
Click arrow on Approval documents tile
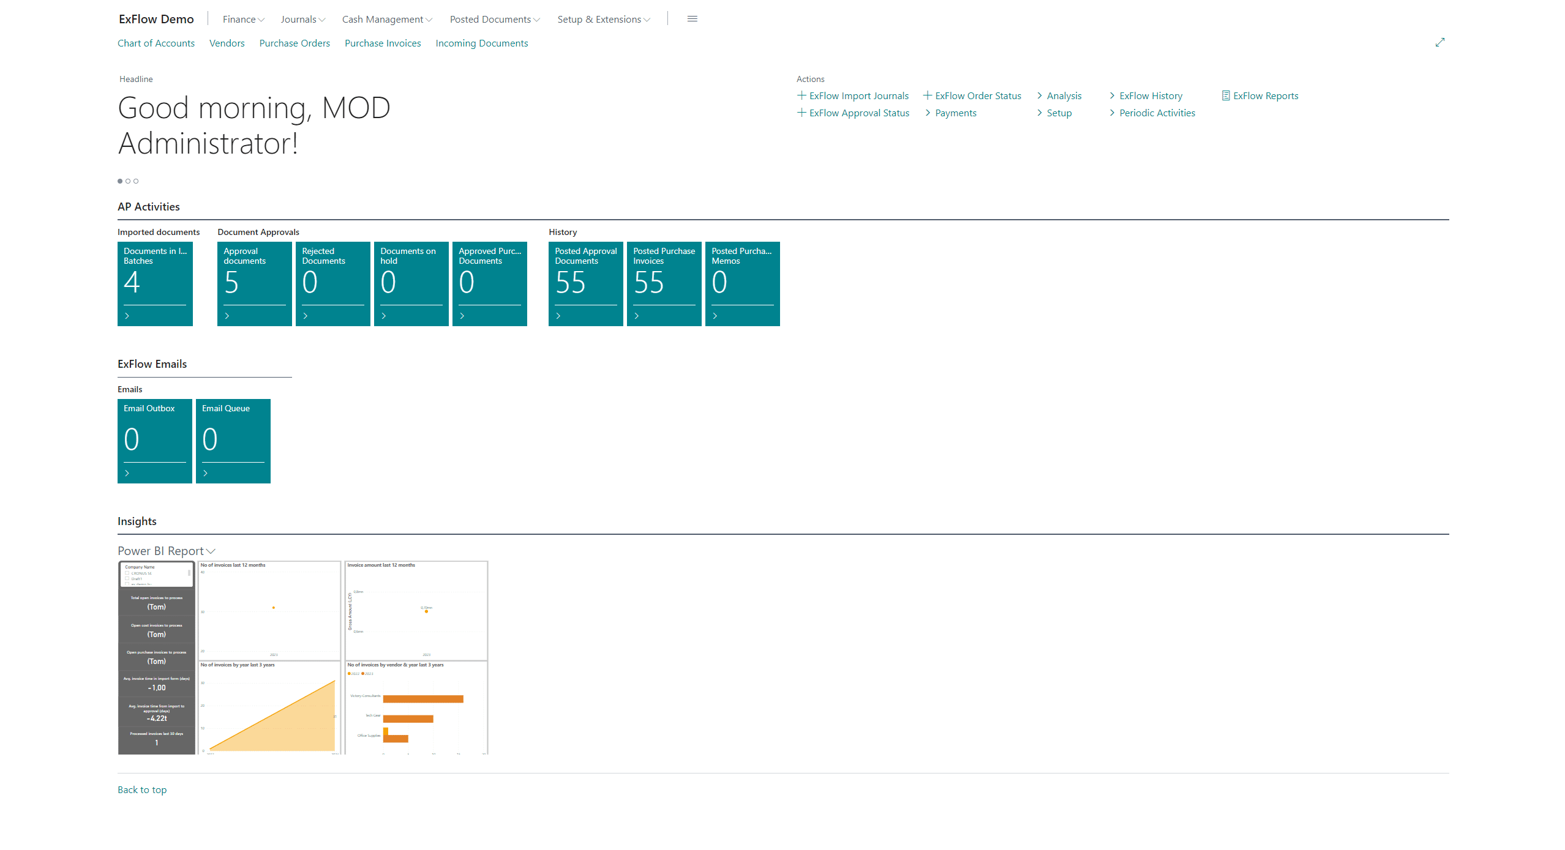(227, 316)
